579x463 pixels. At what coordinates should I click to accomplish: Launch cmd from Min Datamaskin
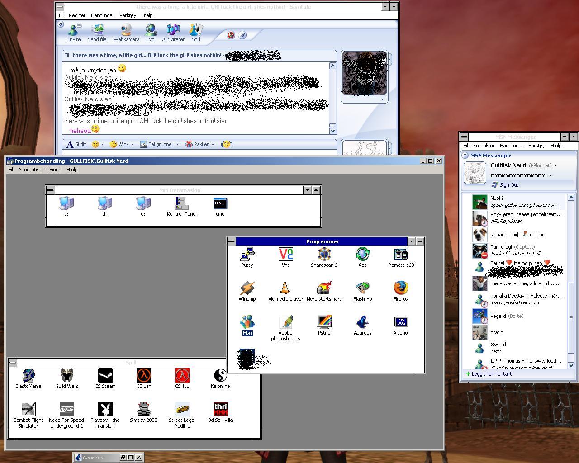click(x=220, y=206)
